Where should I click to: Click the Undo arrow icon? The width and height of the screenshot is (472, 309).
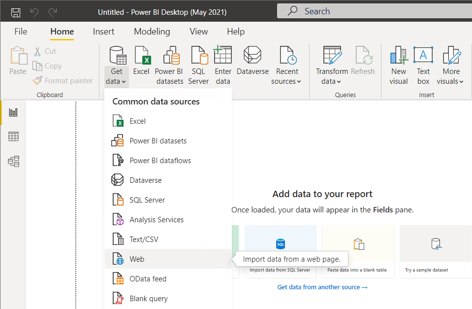[34, 12]
